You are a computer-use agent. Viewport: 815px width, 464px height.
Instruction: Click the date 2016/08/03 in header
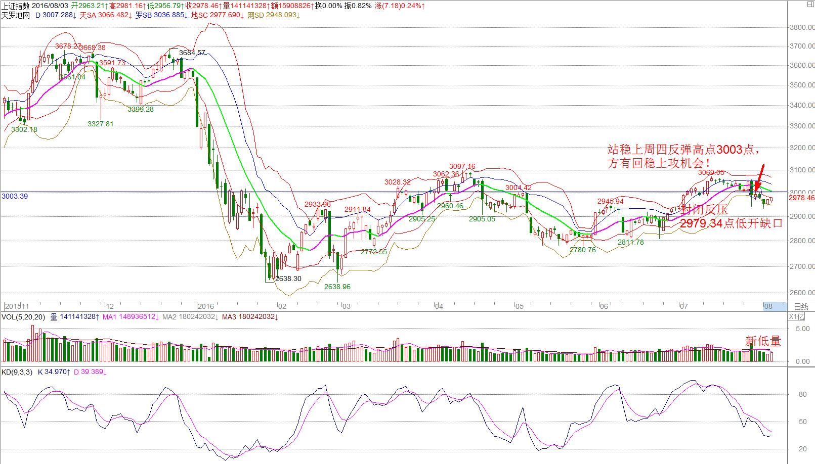50,6
